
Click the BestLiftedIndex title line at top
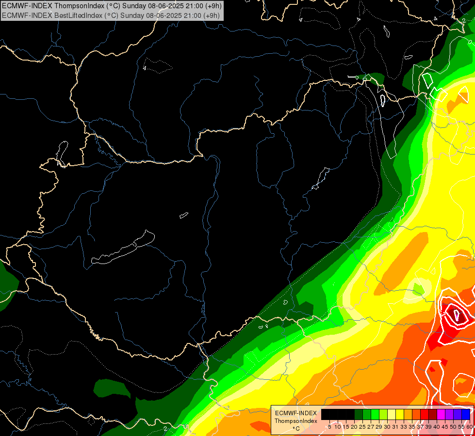click(111, 15)
